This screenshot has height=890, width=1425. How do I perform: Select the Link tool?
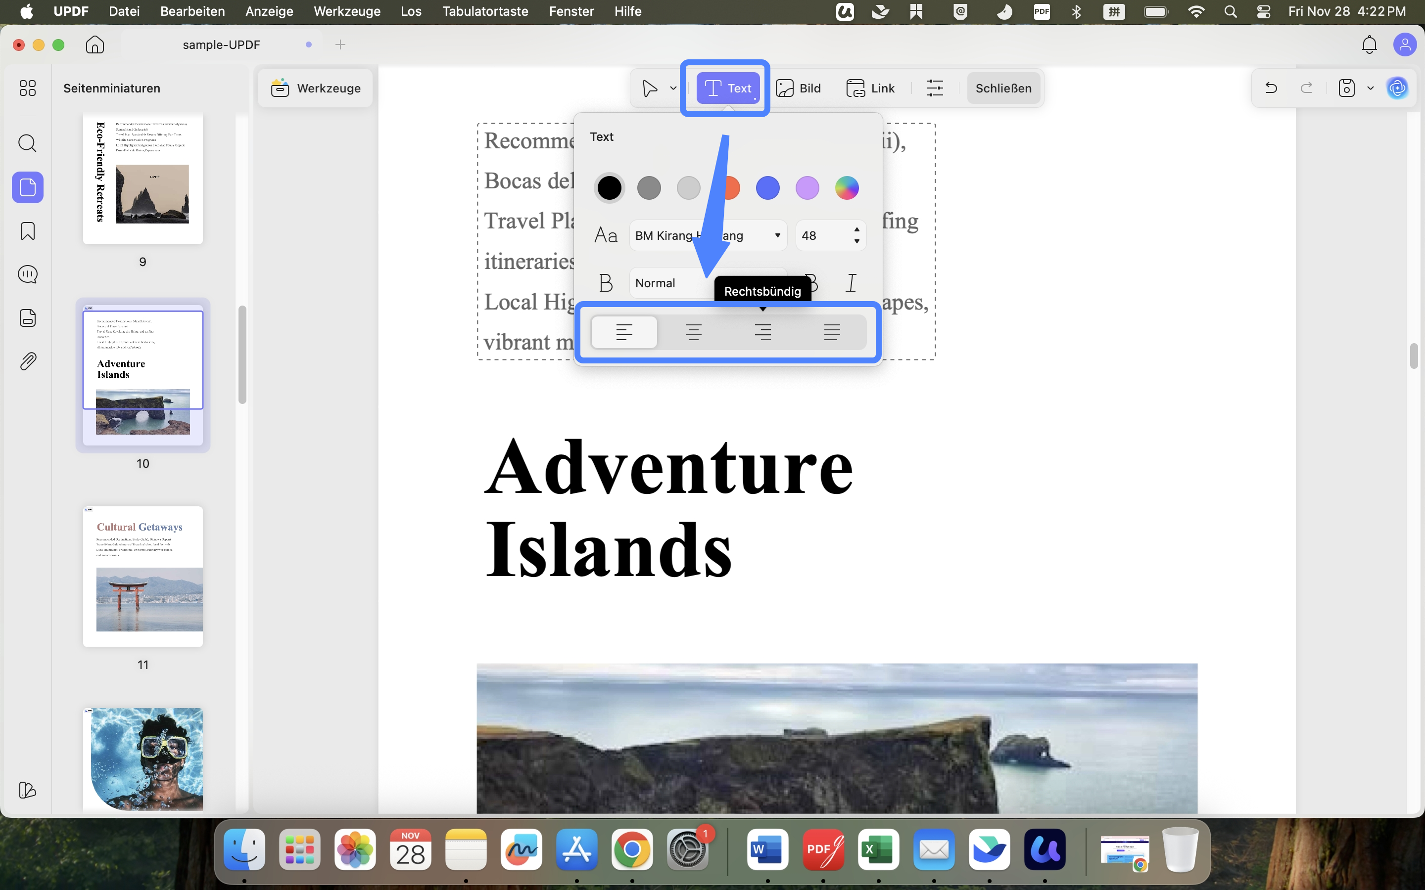(870, 88)
